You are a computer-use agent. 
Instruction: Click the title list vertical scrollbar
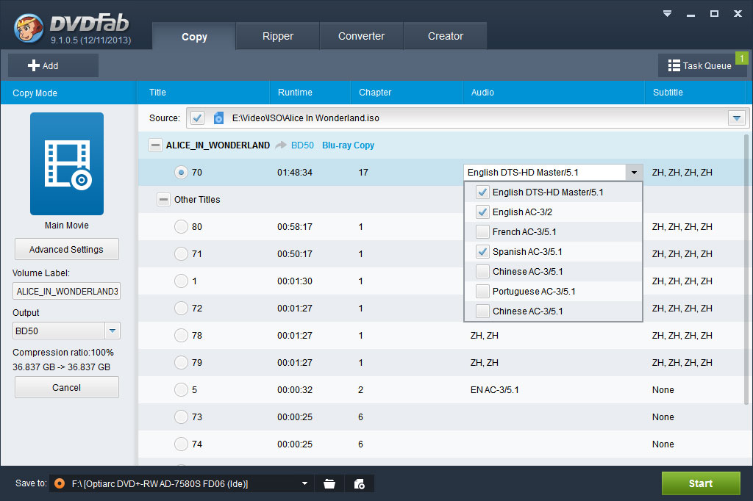click(x=747, y=269)
